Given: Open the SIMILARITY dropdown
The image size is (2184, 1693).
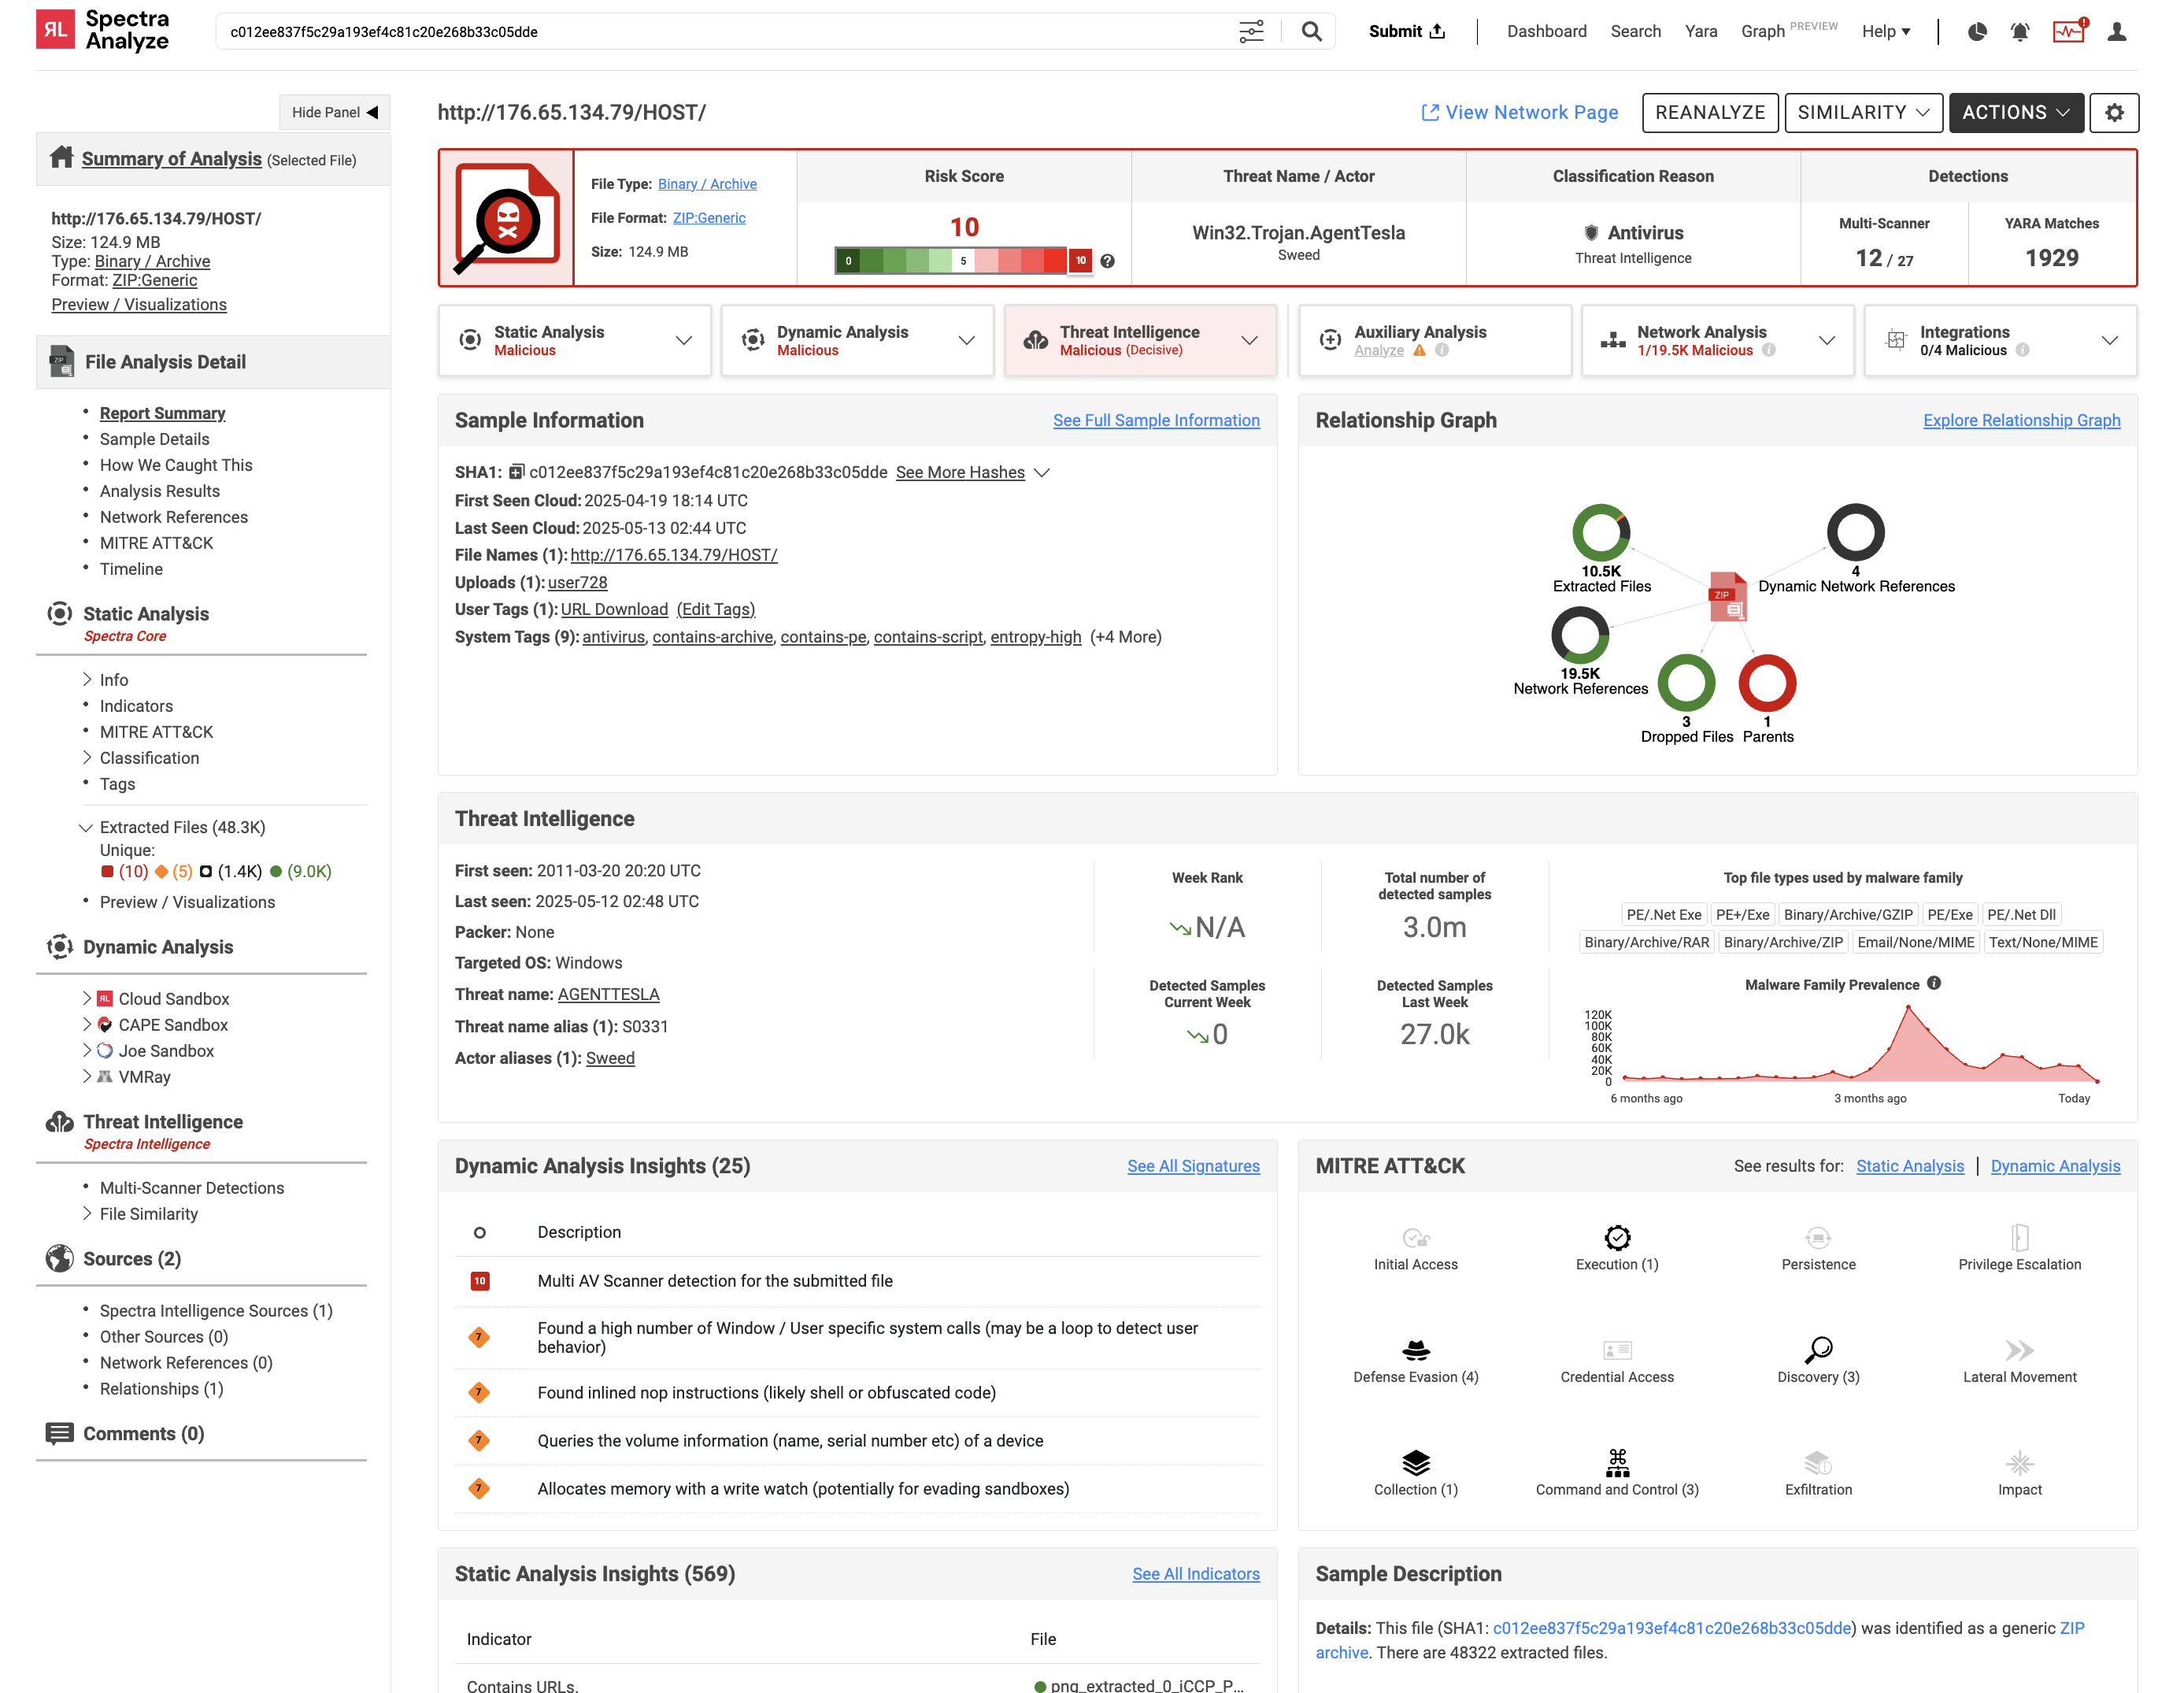Looking at the screenshot, I should pyautogui.click(x=1862, y=113).
